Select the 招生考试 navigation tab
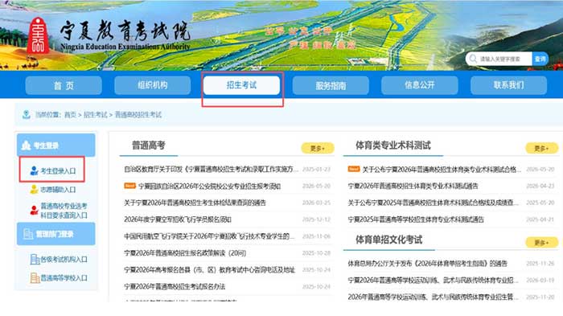Image resolution: width=563 pixels, height=316 pixels. click(241, 85)
